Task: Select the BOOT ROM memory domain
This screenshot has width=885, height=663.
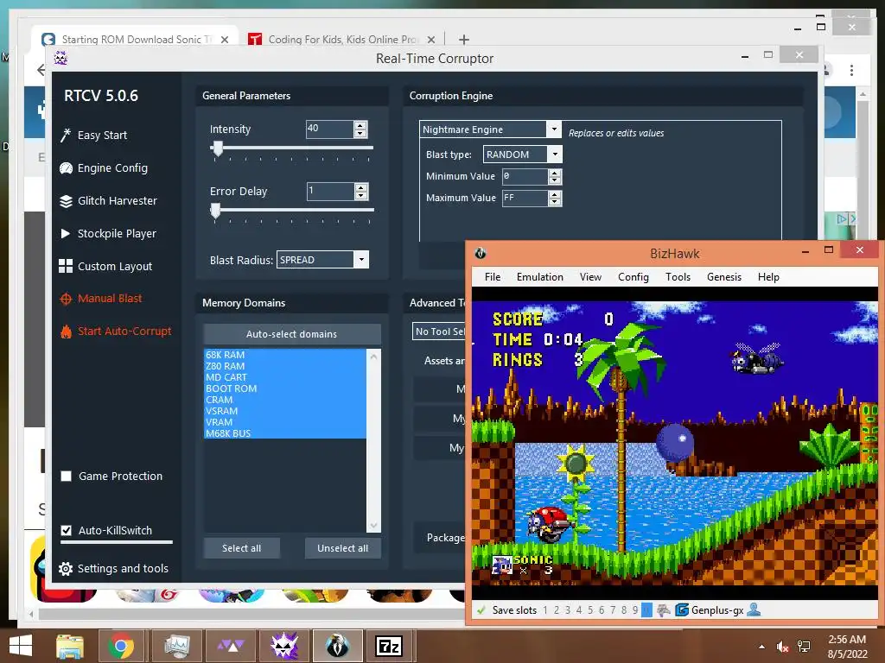Action: tap(284, 388)
